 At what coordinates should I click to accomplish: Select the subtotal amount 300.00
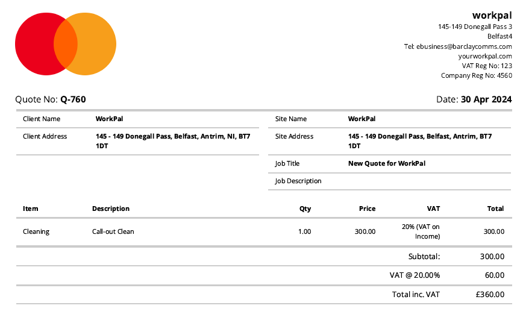(492, 257)
